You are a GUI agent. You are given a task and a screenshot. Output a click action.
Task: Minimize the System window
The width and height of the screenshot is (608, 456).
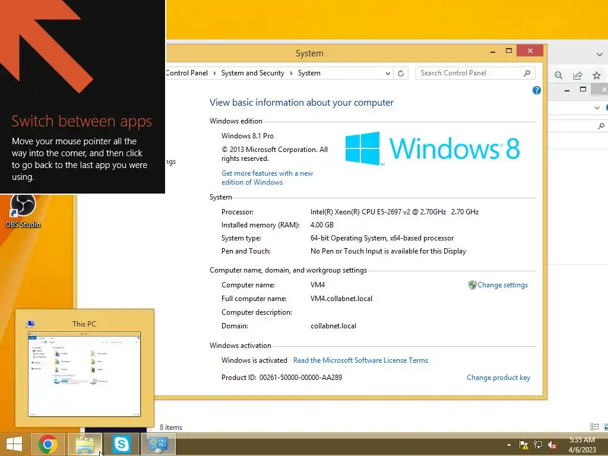pyautogui.click(x=493, y=51)
